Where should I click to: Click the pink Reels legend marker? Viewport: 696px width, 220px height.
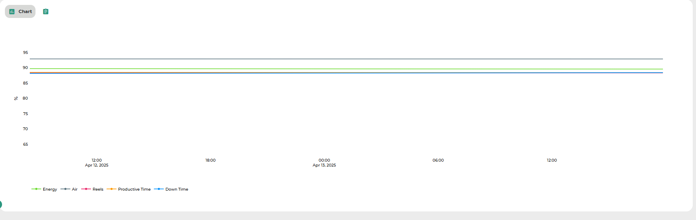pyautogui.click(x=86, y=189)
